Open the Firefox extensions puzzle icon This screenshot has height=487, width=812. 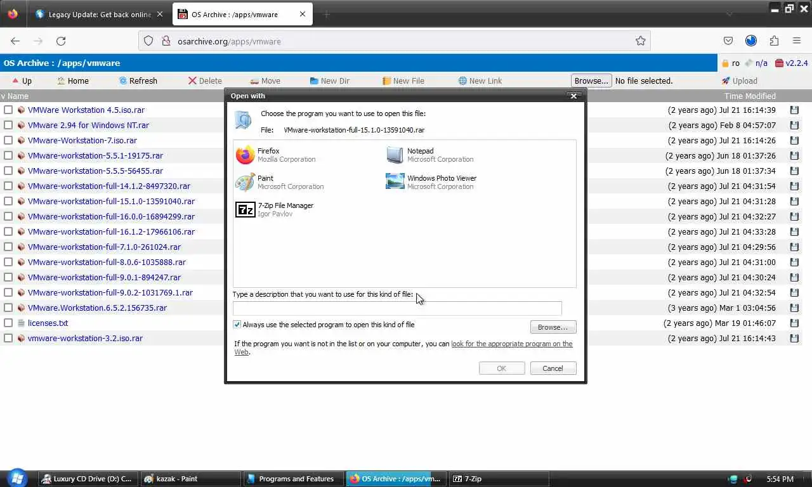[774, 41]
